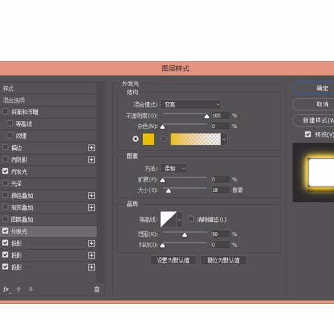Check the 描边 effect checkbox
This screenshot has height=320, width=334.
tap(5, 147)
